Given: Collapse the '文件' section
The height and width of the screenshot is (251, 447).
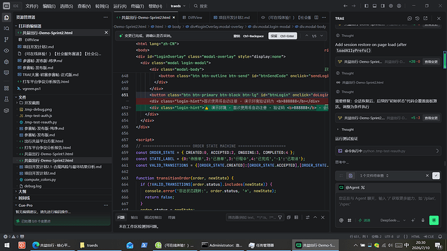Looking at the screenshot, I should 16,97.
